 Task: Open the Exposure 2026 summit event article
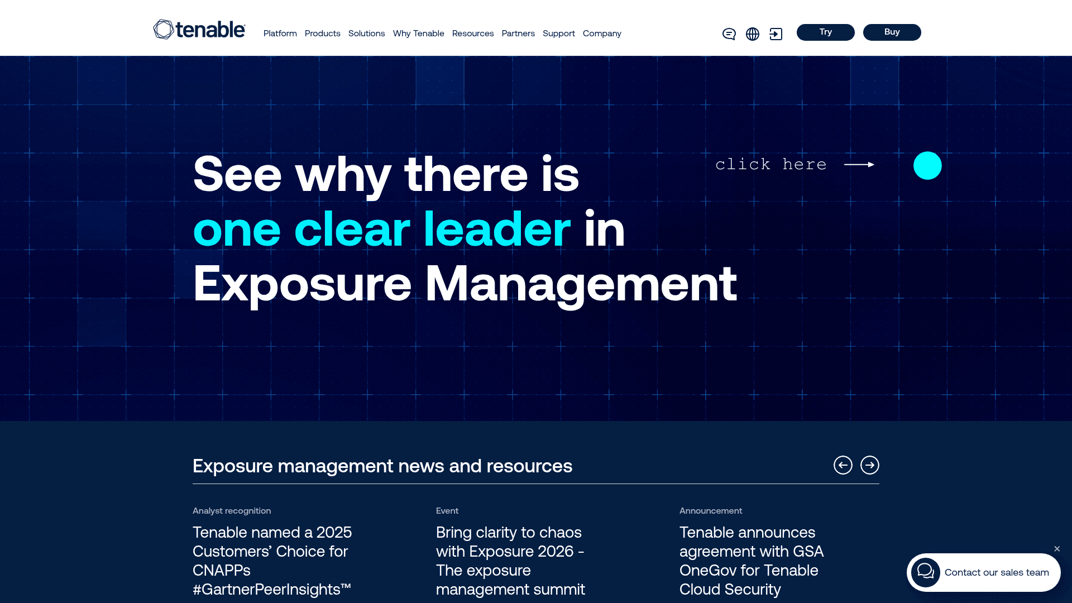click(x=510, y=561)
